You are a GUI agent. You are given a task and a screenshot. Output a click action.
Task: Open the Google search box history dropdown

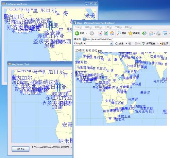click(112, 43)
